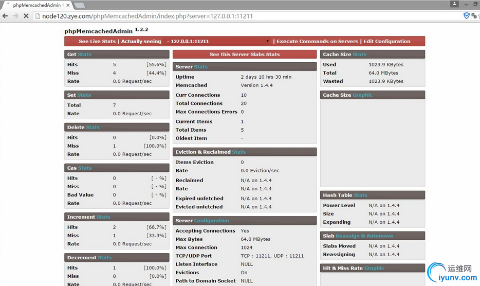This screenshot has height=286, width=480.
Task: Click the Items Eviction label
Action: pyautogui.click(x=194, y=162)
